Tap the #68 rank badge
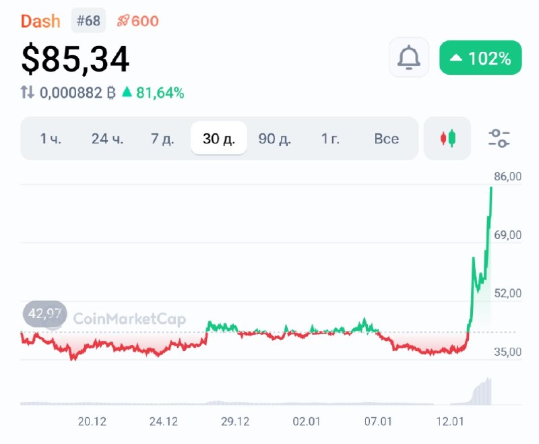This screenshot has height=444, width=539. (88, 21)
